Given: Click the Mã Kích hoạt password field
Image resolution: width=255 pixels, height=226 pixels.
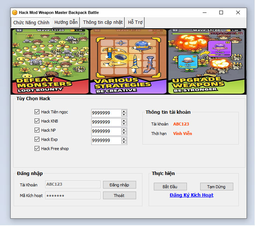Looking at the screenshot, I should (x=73, y=196).
